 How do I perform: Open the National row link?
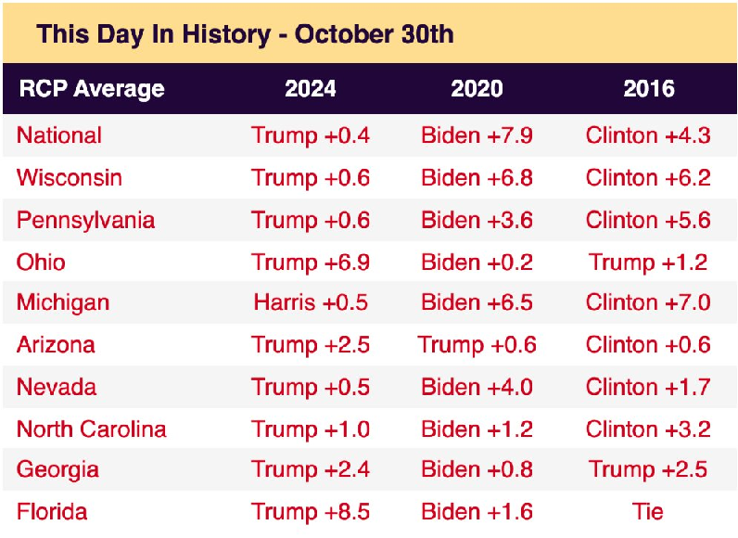[59, 135]
